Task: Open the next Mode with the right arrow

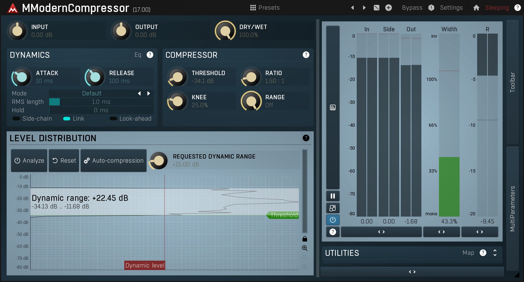Action: pyautogui.click(x=149, y=93)
